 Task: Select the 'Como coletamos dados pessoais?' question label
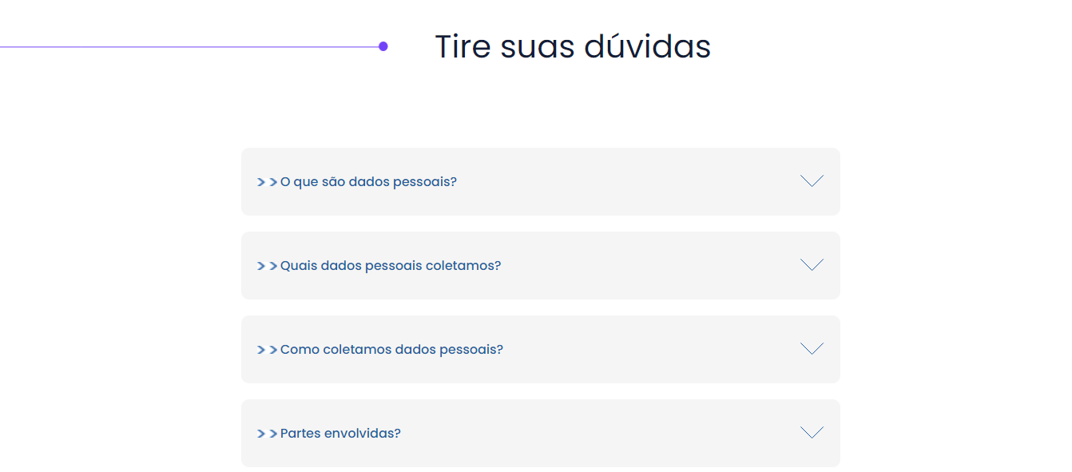tap(391, 350)
